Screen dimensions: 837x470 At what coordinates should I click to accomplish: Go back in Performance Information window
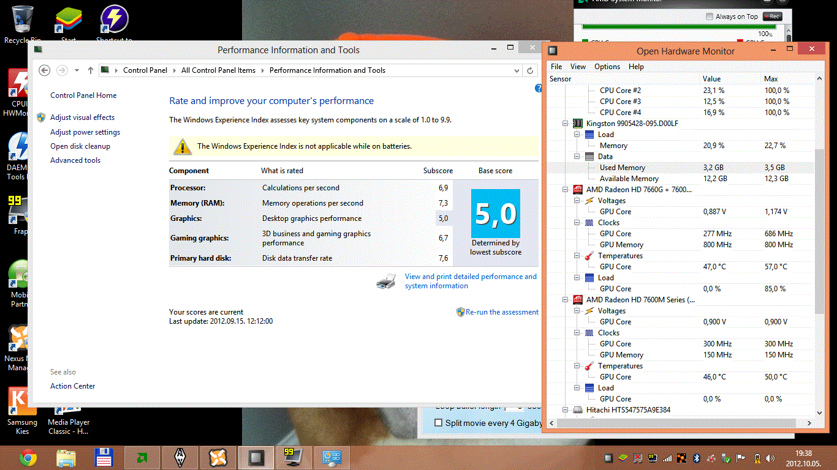point(44,70)
